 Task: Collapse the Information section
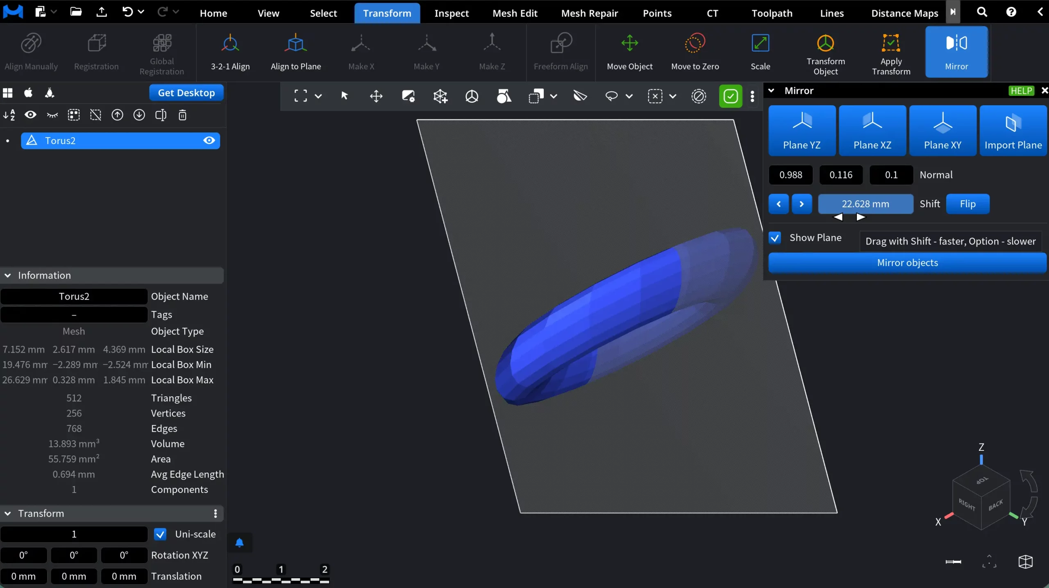pyautogui.click(x=7, y=275)
